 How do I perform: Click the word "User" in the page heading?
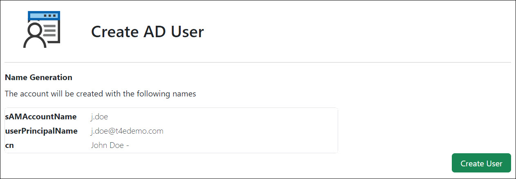(x=187, y=31)
